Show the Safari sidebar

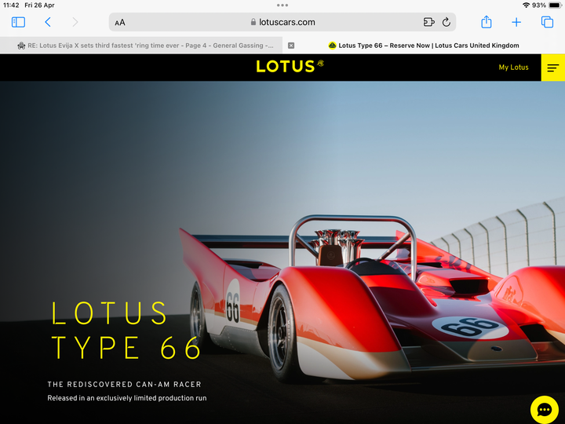point(18,22)
